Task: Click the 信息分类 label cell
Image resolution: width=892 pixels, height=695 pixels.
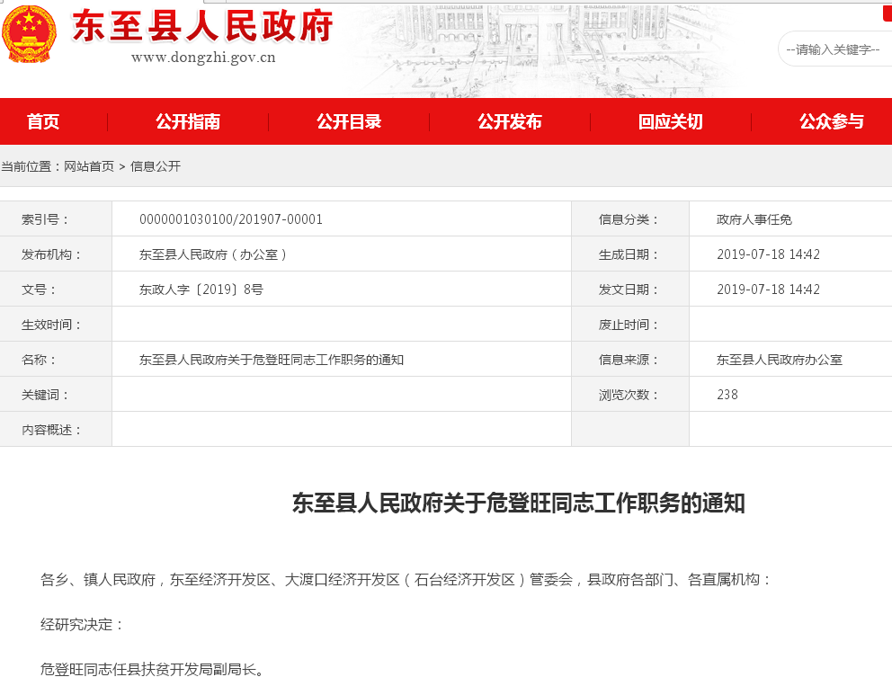Action: click(630, 219)
